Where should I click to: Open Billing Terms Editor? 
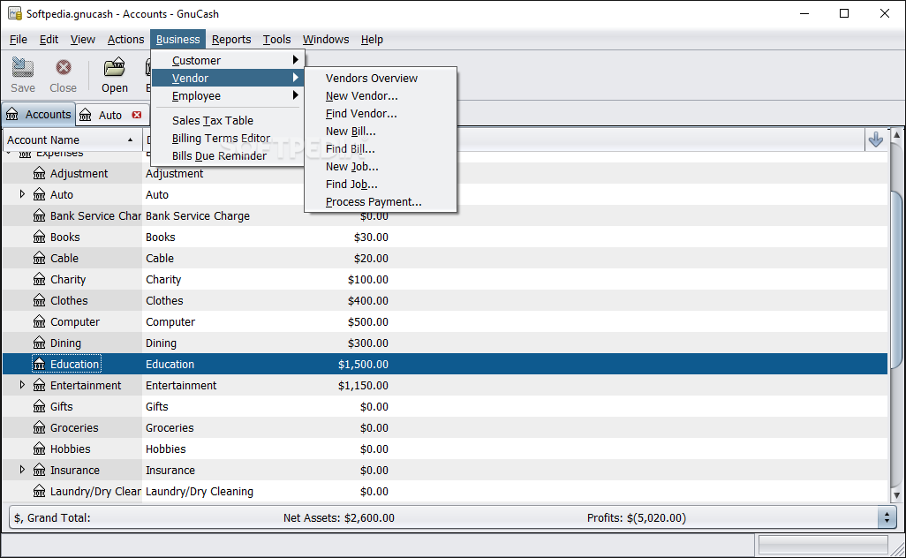coord(228,138)
